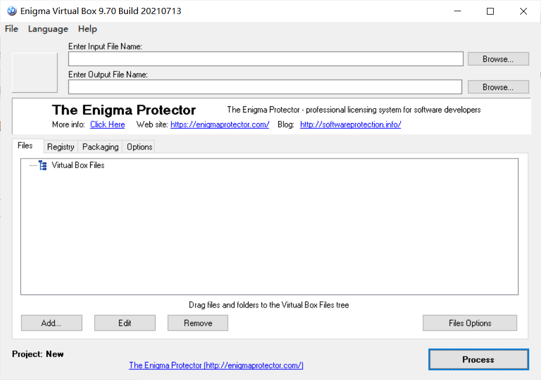Switch to the Registry tab

(60, 147)
